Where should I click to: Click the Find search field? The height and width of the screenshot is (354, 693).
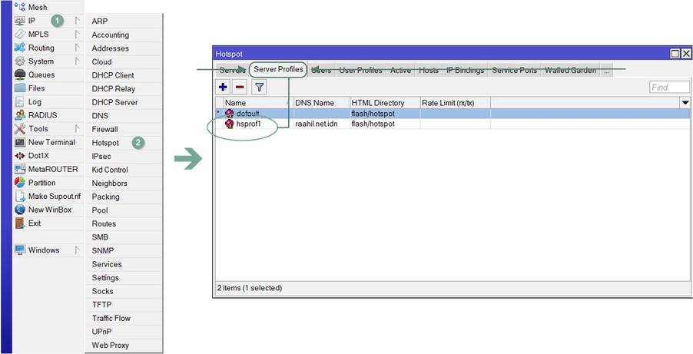pos(669,88)
